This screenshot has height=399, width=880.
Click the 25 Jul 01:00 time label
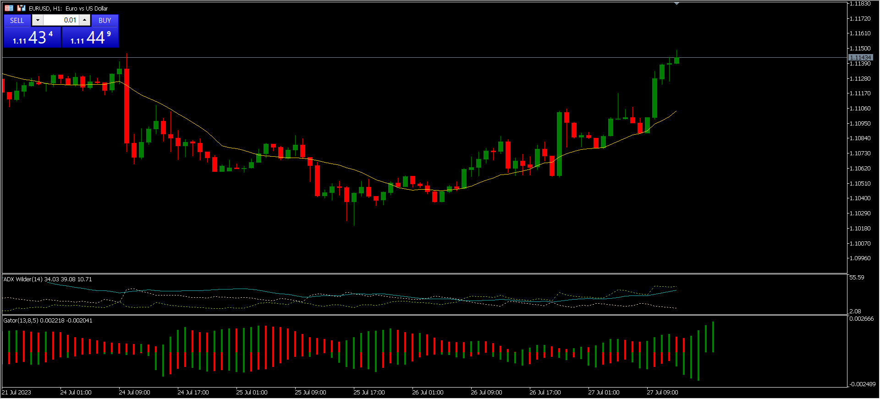click(x=252, y=393)
